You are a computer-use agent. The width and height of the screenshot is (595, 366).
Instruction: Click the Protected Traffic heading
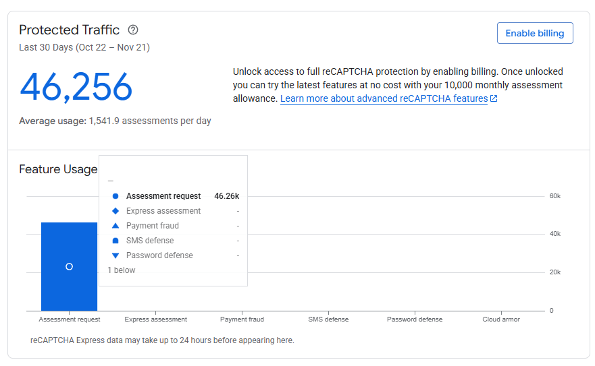(x=69, y=30)
